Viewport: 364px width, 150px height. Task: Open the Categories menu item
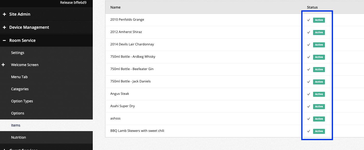coord(20,89)
